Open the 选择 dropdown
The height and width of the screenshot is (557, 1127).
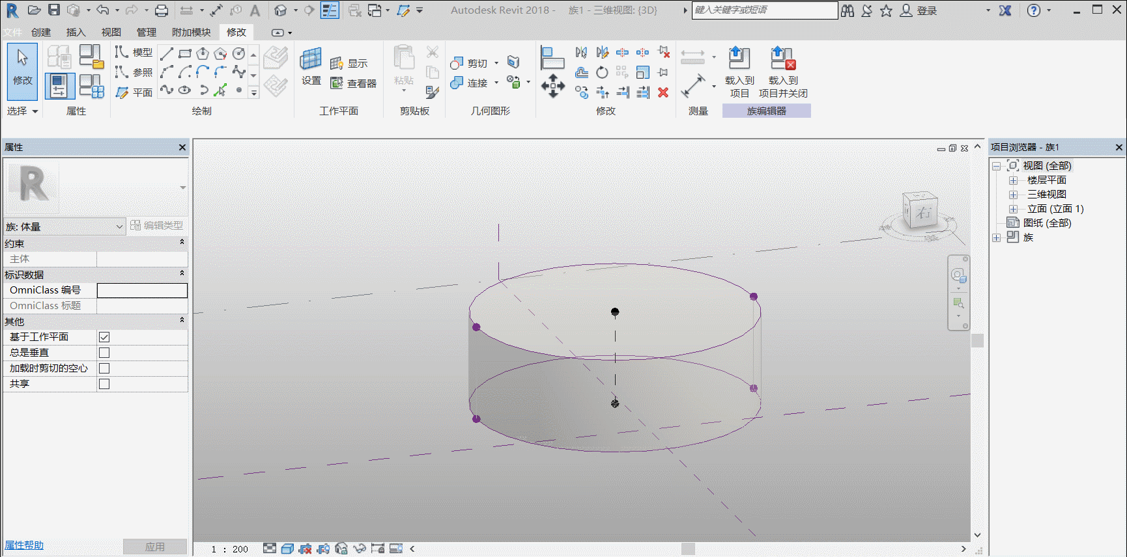23,111
